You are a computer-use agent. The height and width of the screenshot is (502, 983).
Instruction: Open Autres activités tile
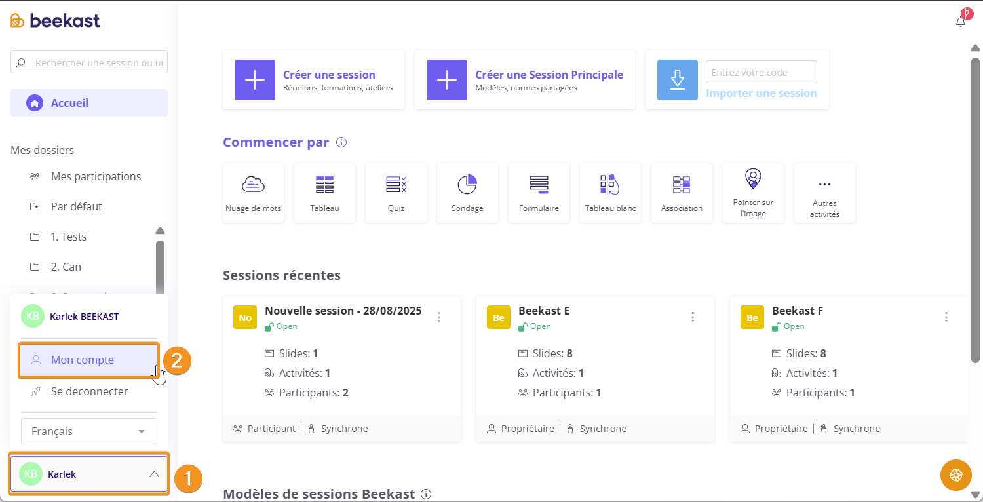[x=824, y=193]
